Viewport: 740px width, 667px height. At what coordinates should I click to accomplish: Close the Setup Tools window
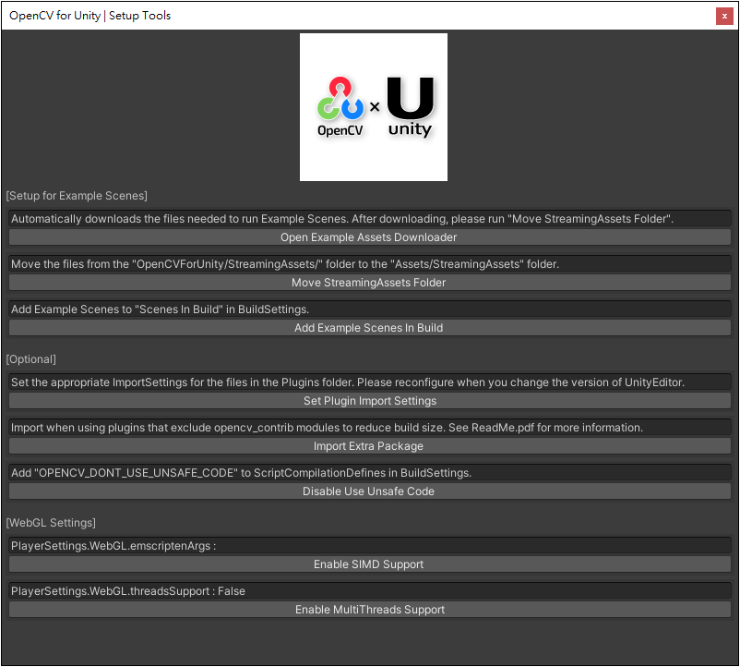pyautogui.click(x=724, y=16)
